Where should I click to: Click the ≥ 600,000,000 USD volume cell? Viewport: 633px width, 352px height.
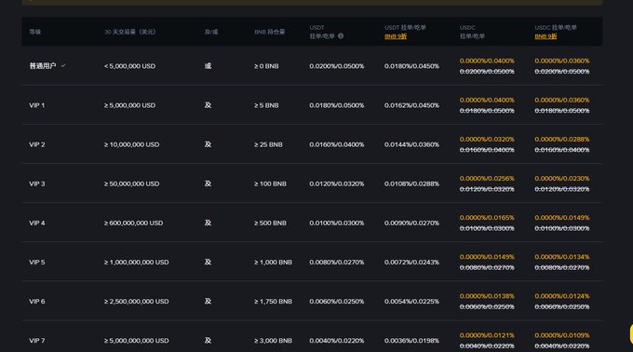pyautogui.click(x=134, y=223)
